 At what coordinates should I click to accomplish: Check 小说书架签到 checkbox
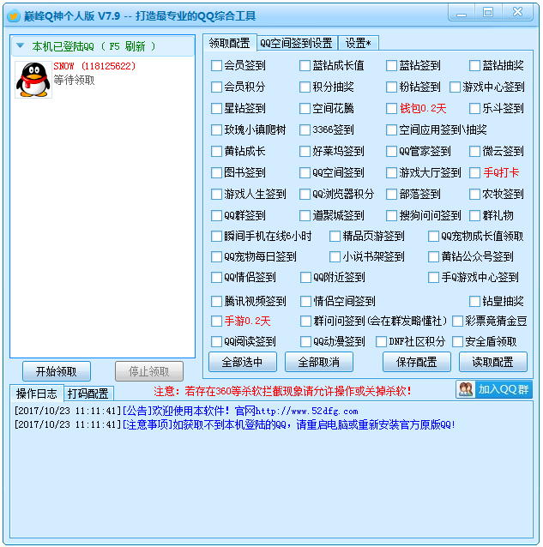point(335,257)
